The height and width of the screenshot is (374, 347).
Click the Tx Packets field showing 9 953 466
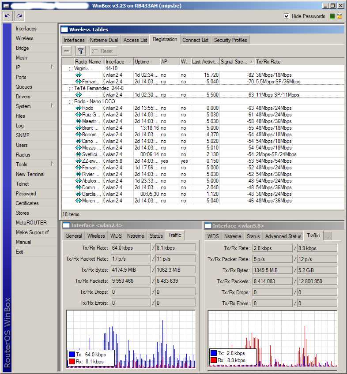131,281
